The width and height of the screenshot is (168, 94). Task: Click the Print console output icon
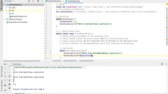pos(9,84)
